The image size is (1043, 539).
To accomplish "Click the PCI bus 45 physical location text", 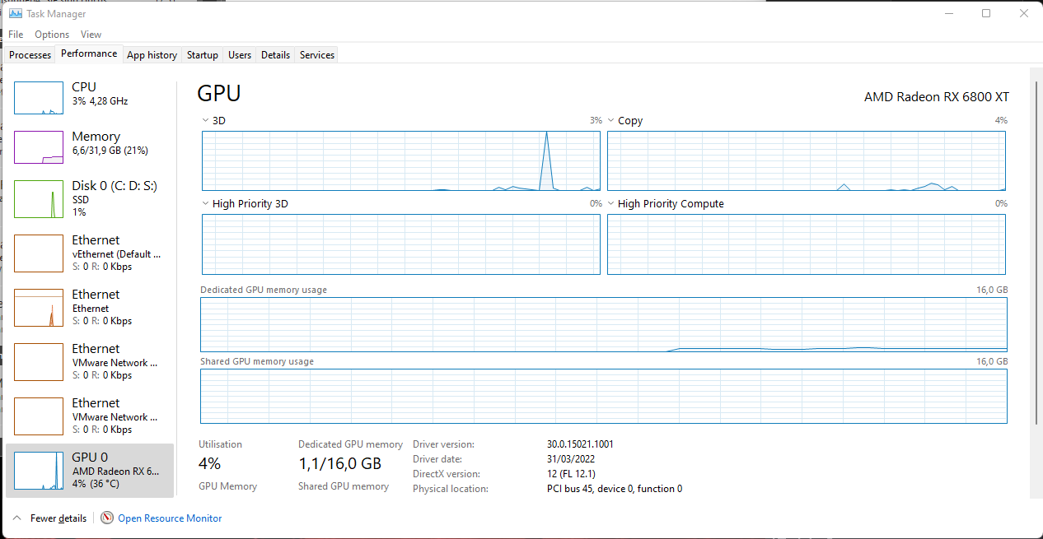I will coord(615,489).
